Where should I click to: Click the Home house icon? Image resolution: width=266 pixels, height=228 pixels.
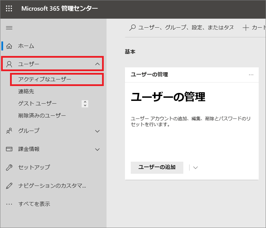point(9,46)
